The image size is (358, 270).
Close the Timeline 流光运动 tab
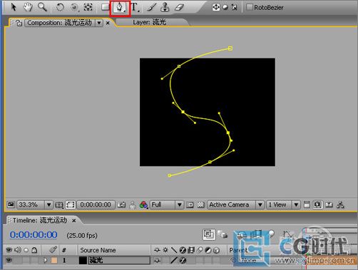point(74,221)
